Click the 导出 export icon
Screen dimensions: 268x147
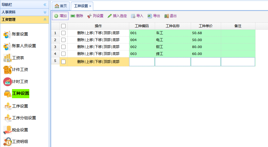[150, 16]
